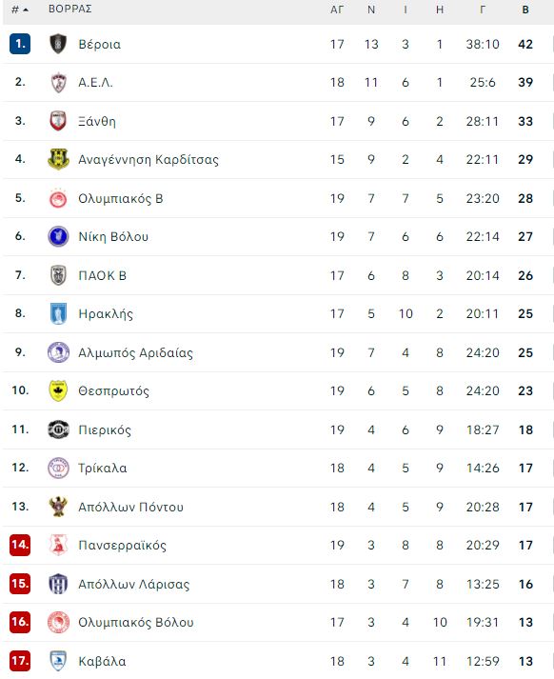Open the Ξάνθη team badge

(x=58, y=121)
